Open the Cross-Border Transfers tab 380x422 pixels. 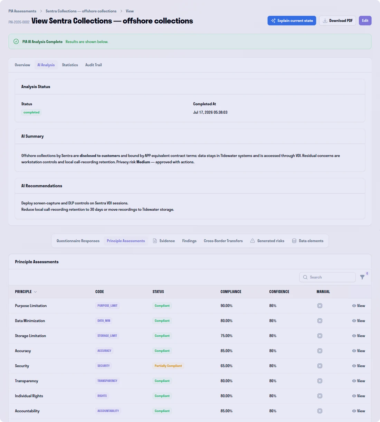223,241
